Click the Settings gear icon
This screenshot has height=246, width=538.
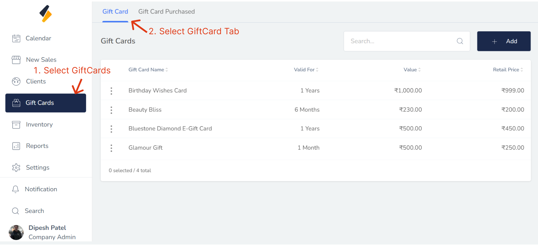pos(16,167)
